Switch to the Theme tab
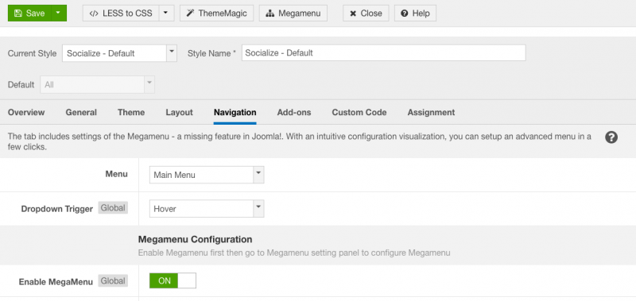The width and height of the screenshot is (636, 301). click(x=131, y=113)
